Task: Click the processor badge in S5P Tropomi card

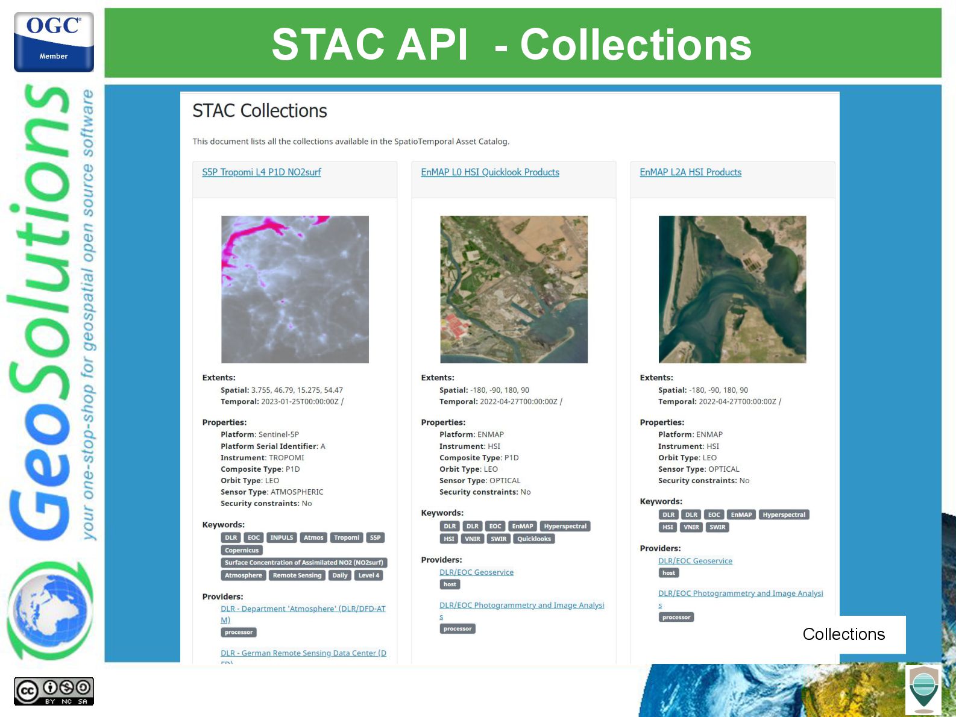Action: pyautogui.click(x=239, y=632)
